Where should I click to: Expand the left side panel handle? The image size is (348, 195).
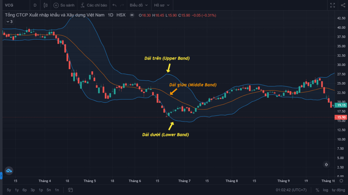click(1, 176)
